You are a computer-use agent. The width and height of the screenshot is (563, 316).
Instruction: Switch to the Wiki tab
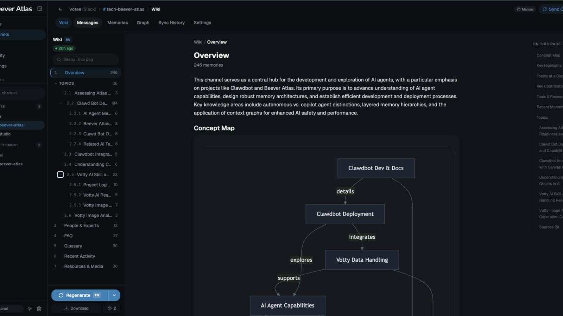point(64,22)
